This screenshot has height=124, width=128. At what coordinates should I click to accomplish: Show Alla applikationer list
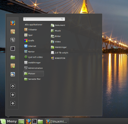point(33,25)
